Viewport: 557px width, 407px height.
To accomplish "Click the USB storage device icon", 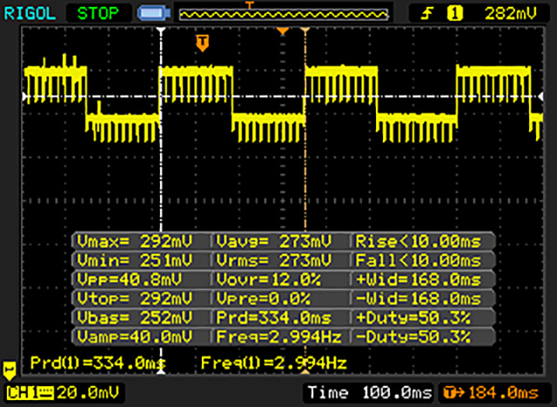I will [x=154, y=14].
